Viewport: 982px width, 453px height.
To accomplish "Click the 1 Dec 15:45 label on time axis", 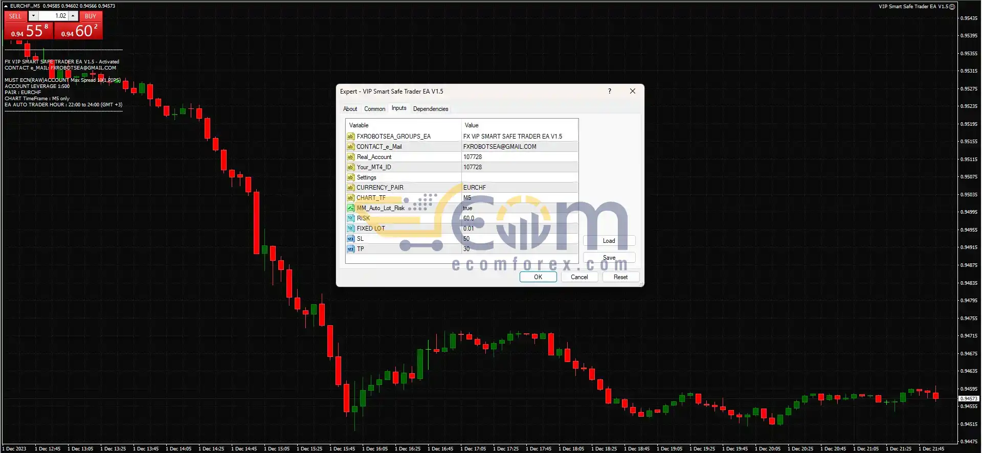I will click(x=342, y=449).
